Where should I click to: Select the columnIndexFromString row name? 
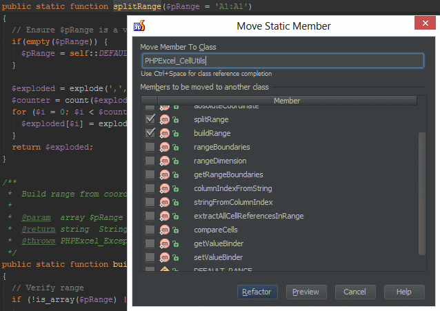[x=233, y=189]
